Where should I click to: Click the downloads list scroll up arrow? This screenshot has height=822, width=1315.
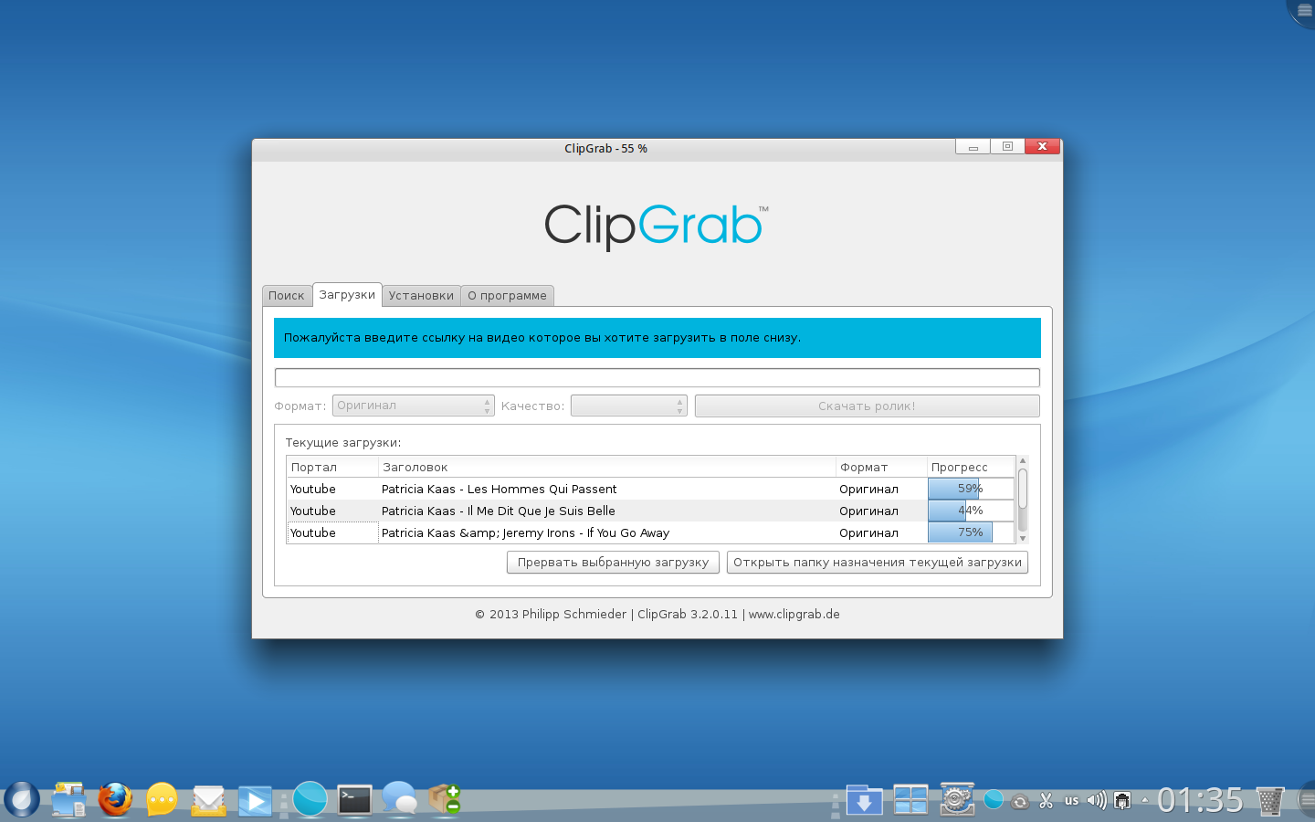1023,461
